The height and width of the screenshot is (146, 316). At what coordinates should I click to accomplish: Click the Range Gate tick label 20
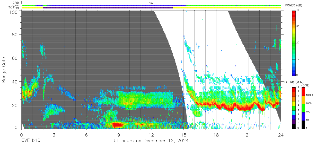[15, 105]
